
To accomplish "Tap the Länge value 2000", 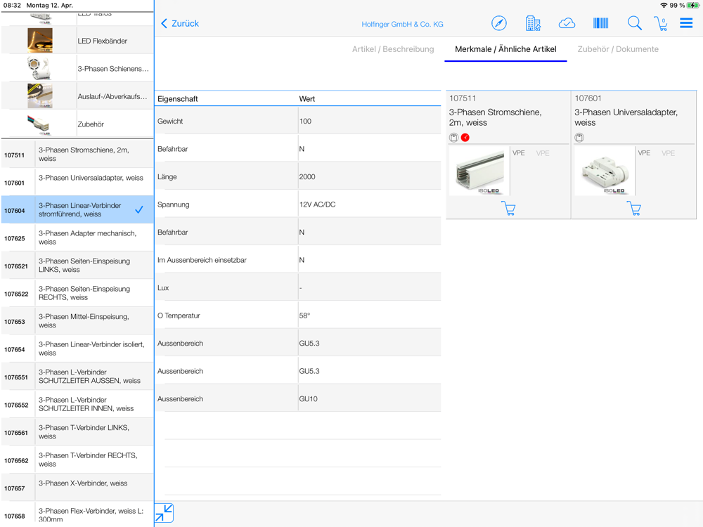I will point(307,176).
